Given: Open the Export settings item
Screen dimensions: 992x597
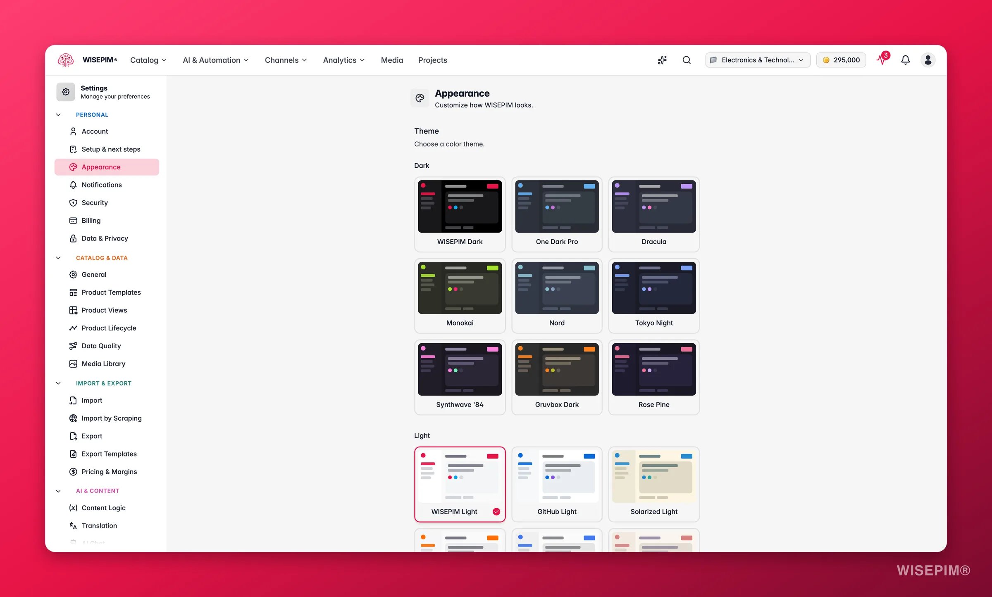Looking at the screenshot, I should pyautogui.click(x=107, y=436).
